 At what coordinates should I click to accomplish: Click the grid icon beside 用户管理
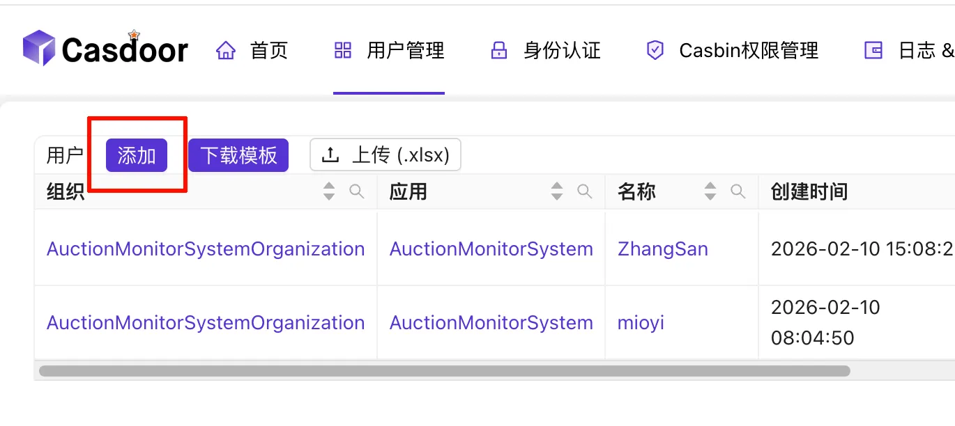[341, 49]
